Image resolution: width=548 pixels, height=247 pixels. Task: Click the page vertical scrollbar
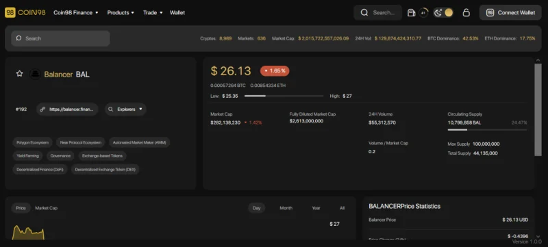click(538, 109)
